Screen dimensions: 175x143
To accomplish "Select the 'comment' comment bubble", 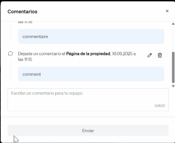I will pos(91,74).
